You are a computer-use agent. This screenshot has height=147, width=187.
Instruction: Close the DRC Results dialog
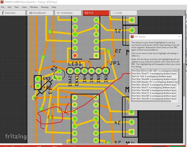click(179, 37)
